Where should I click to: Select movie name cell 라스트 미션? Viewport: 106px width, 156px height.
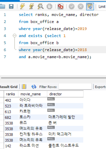point(33,146)
